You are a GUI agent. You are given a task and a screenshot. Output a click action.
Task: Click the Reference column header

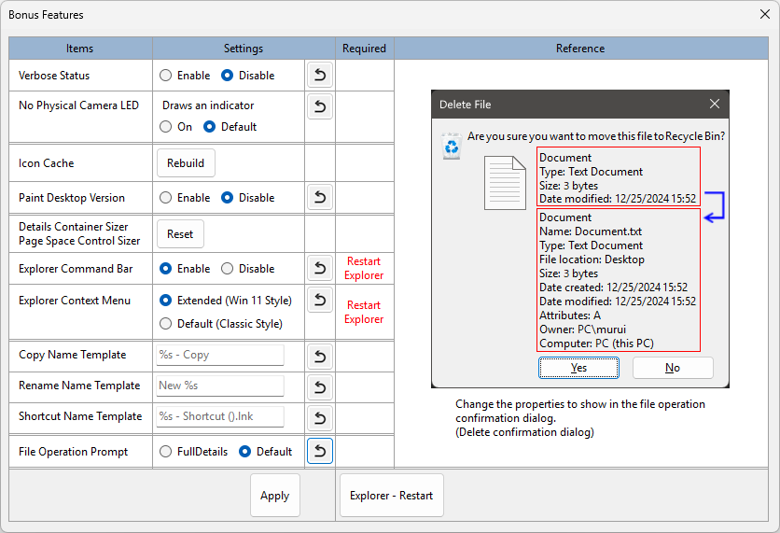(x=581, y=49)
